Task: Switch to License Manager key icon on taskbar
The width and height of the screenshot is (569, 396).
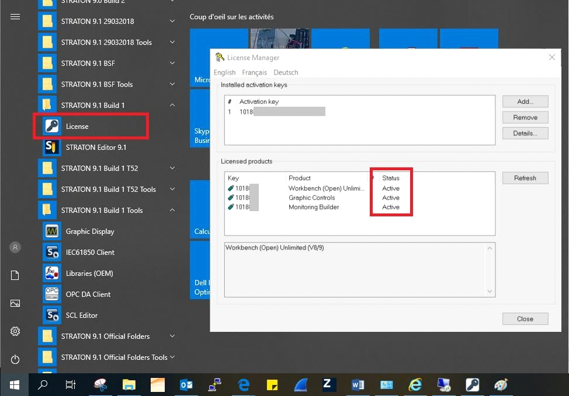Action: [473, 385]
